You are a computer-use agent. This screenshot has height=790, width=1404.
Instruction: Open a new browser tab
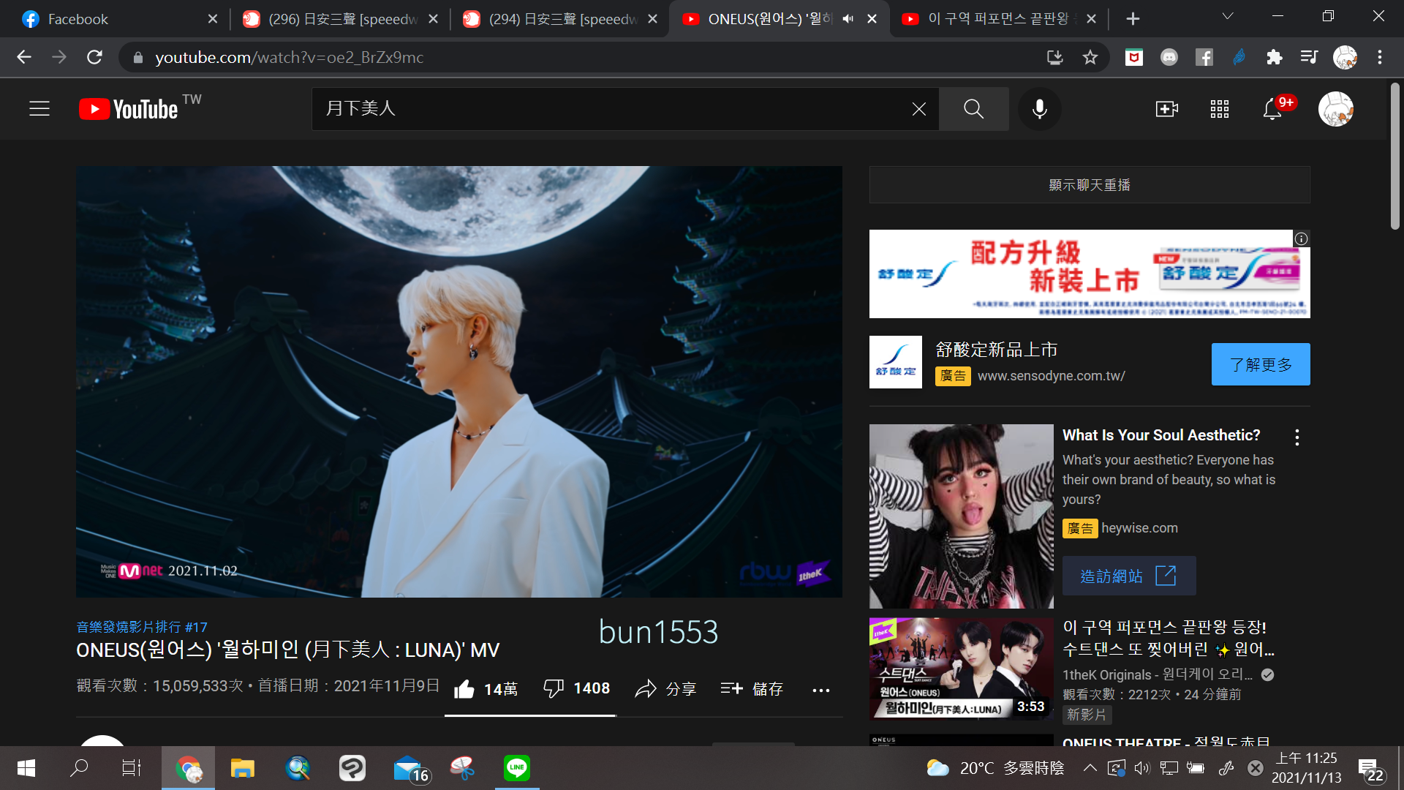[1133, 19]
